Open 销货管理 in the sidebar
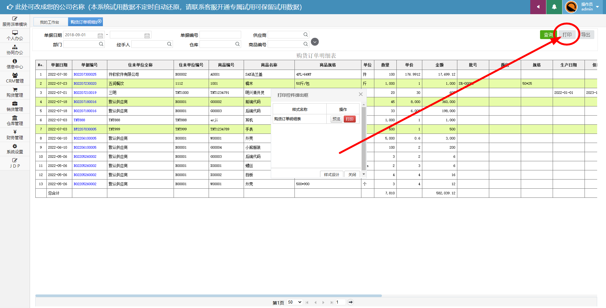The image size is (606, 308). 15,106
